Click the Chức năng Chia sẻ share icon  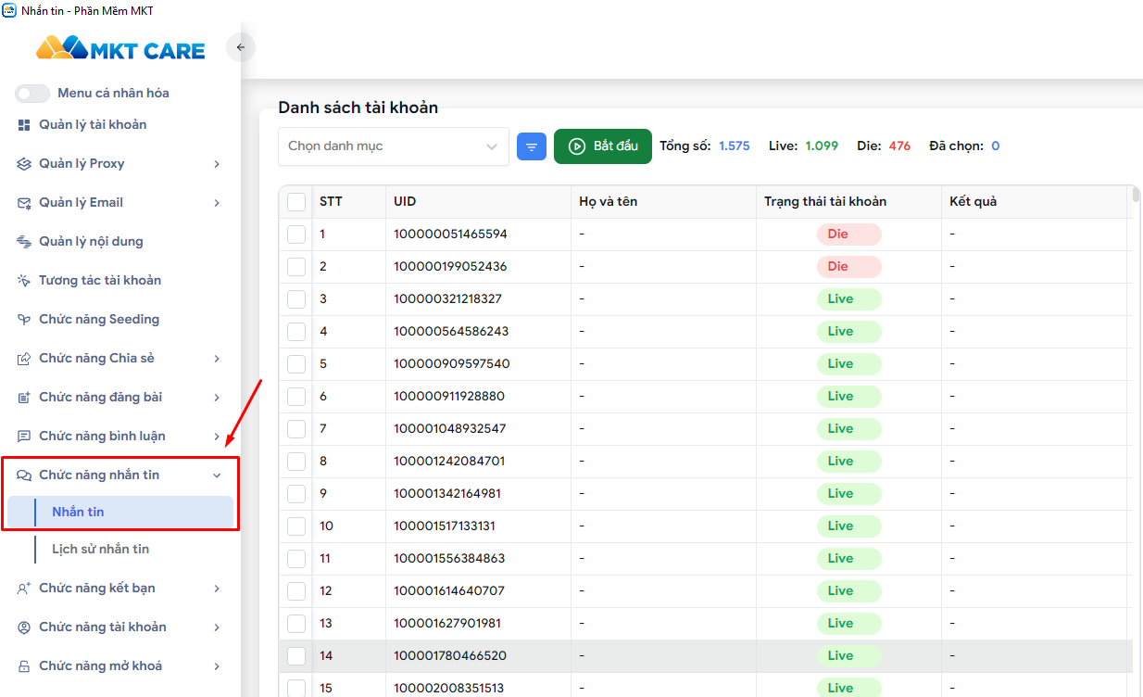(x=24, y=359)
